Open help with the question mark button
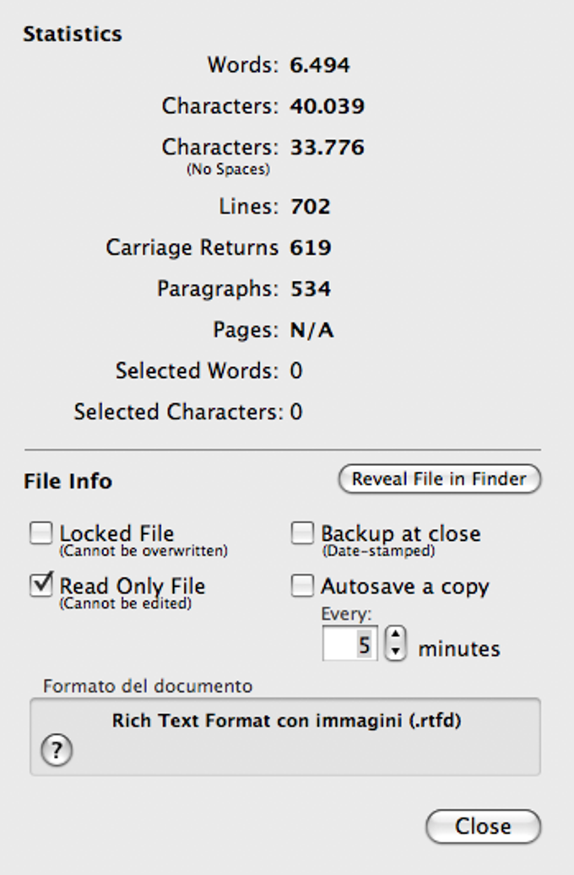Screen dimensions: 574x875 (x=57, y=750)
